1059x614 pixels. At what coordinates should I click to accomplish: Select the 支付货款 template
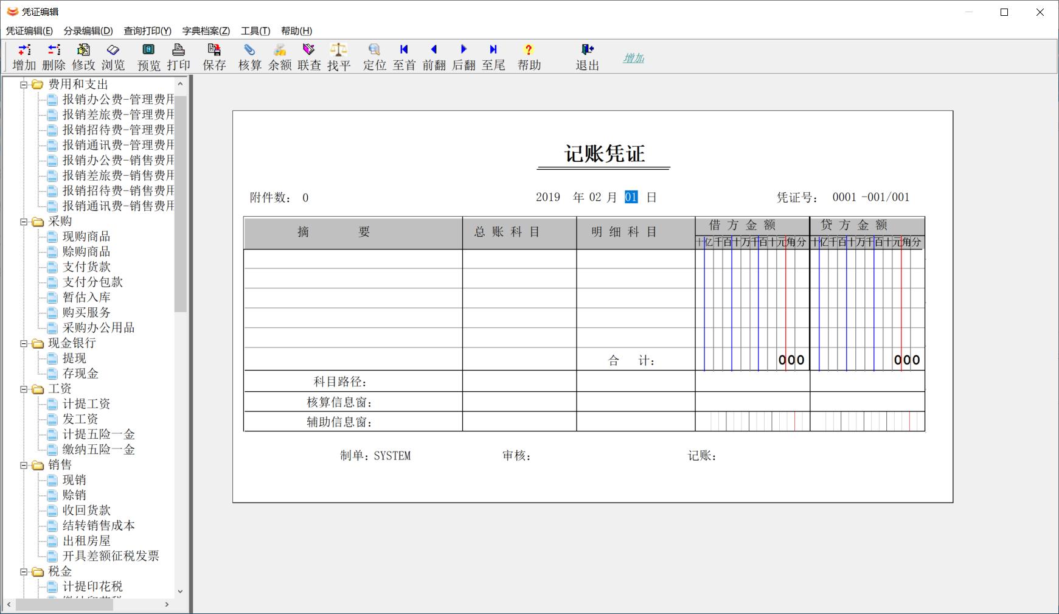86,267
